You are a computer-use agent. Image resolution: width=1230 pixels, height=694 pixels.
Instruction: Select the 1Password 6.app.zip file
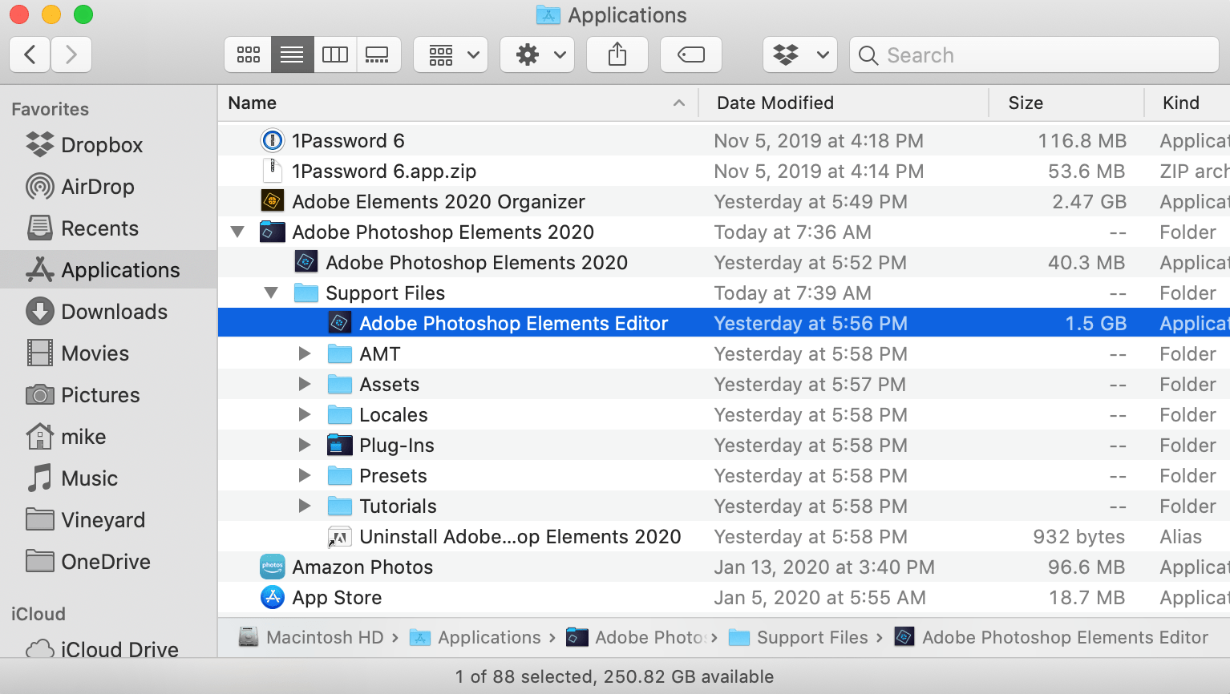pos(724,171)
